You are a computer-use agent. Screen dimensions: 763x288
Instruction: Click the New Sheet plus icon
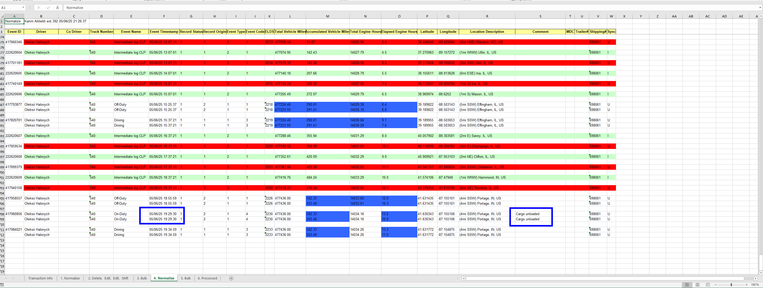click(x=231, y=278)
